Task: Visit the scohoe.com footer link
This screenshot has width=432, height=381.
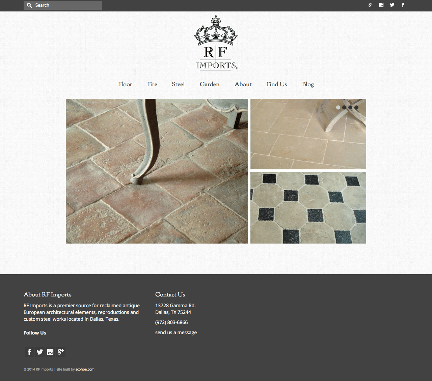Action: tap(85, 369)
